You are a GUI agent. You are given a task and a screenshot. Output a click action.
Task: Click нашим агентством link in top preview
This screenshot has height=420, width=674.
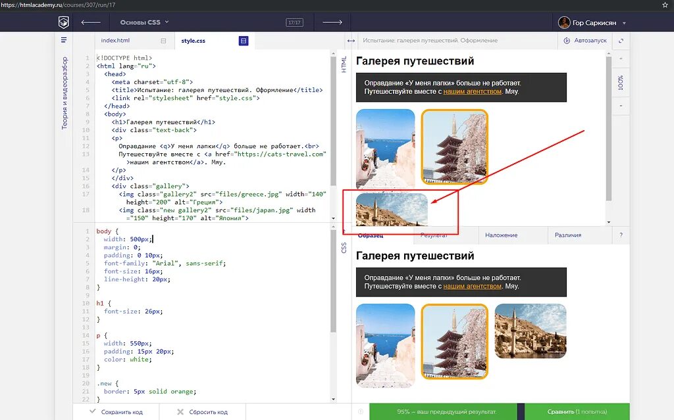[473, 91]
